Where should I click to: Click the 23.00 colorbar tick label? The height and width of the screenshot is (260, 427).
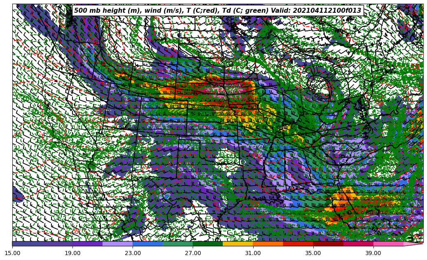[133, 253]
